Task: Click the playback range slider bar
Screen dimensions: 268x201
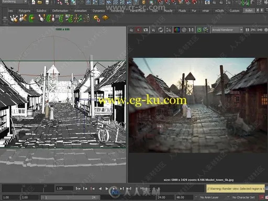Action: tap(70, 197)
